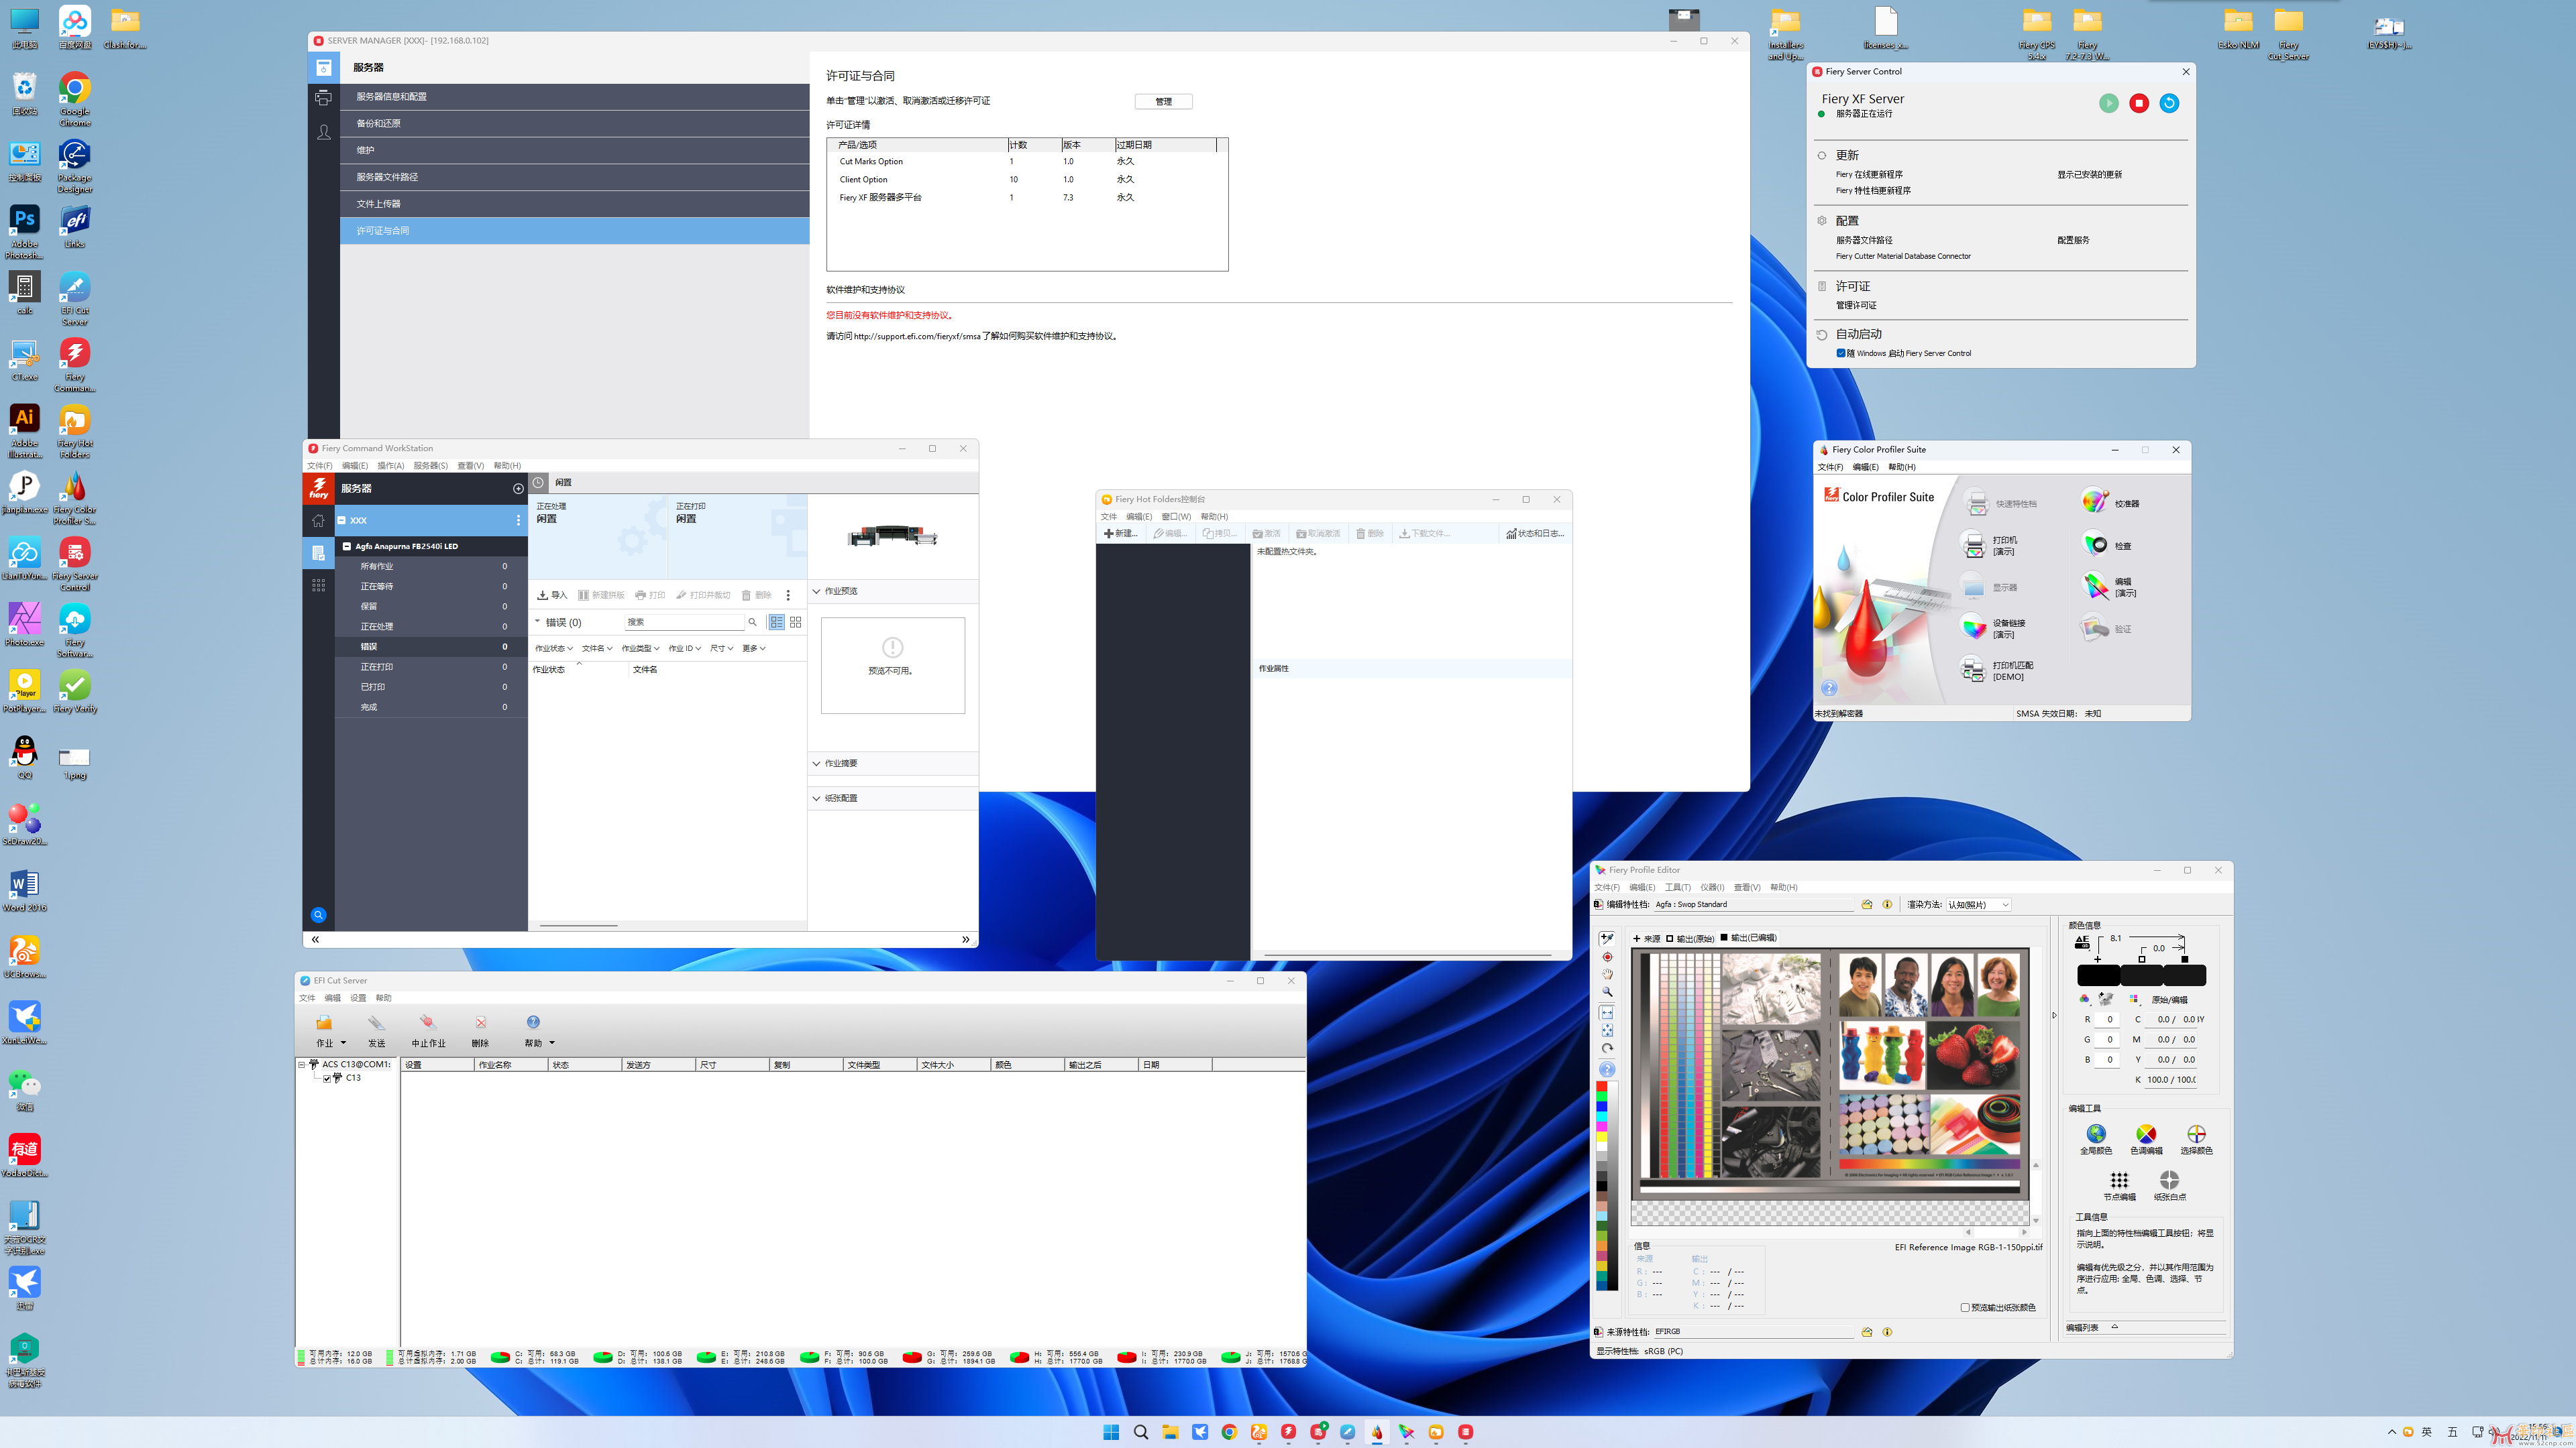2576x1448 pixels.
Task: Open the user icon in Server Manager sidebar
Action: click(323, 132)
